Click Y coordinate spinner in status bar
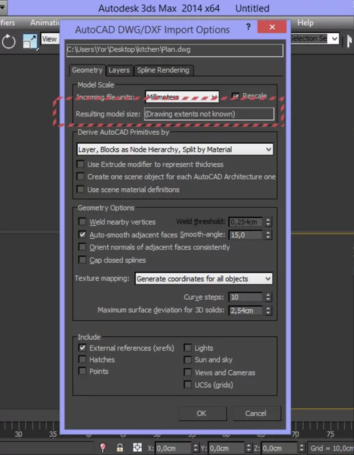The width and height of the screenshot is (354, 455). [249, 448]
